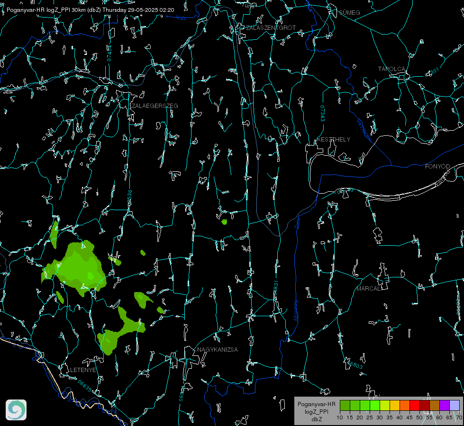
Task: Select the 35-40 dBZ yellow swatch
Action: 395,405
